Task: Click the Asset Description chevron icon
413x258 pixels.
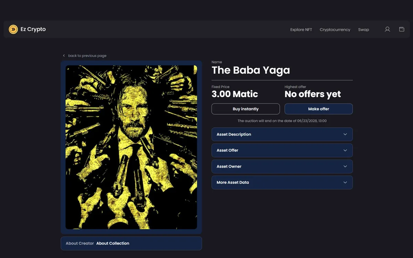Action: point(345,134)
